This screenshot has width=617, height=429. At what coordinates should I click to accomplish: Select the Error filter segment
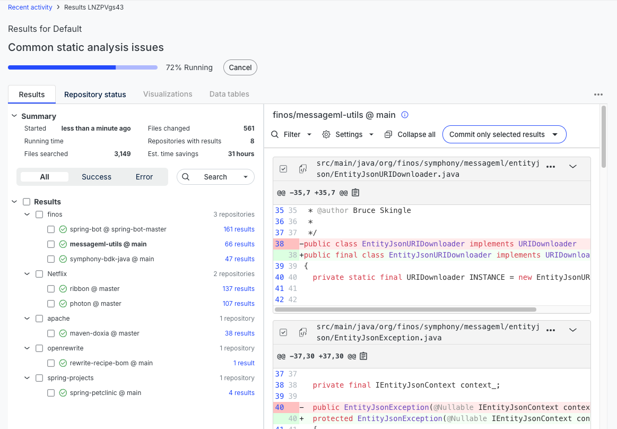pyautogui.click(x=144, y=177)
